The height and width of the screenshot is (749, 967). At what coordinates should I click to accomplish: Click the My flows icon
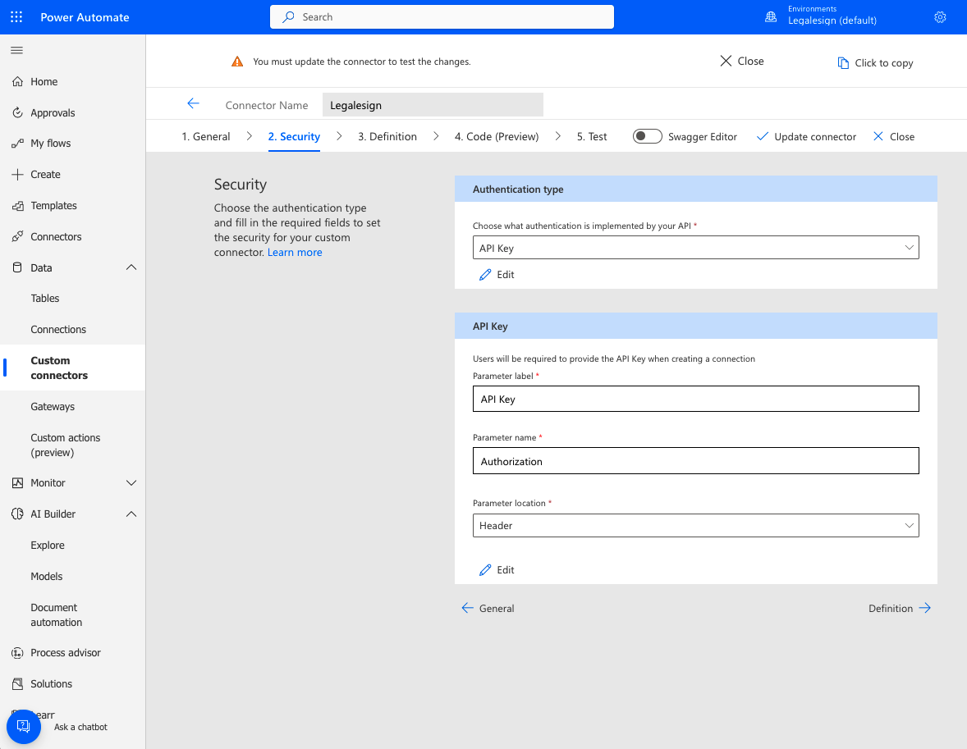click(17, 144)
